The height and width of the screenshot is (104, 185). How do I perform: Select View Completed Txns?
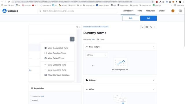click(x=56, y=48)
